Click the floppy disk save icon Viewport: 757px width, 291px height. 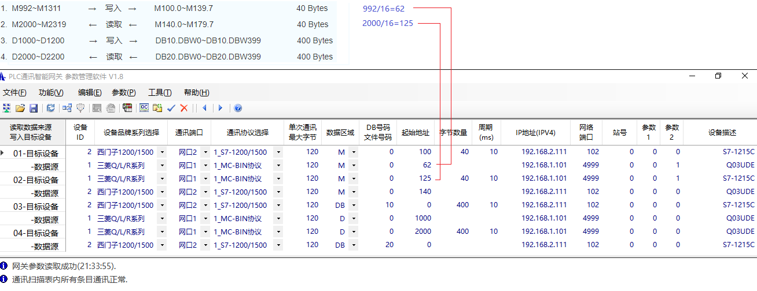33,108
